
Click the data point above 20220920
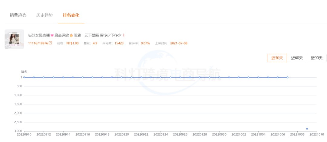pos(122,77)
